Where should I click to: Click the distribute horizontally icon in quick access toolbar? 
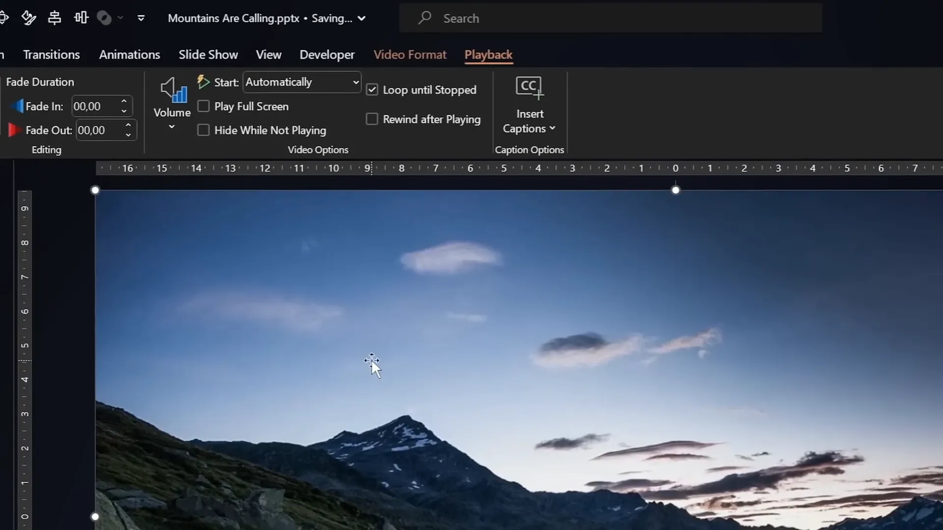[x=81, y=18]
